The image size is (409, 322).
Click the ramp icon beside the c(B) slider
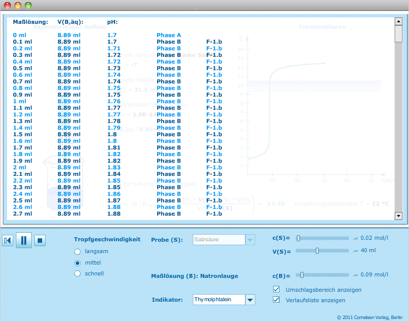(355, 275)
